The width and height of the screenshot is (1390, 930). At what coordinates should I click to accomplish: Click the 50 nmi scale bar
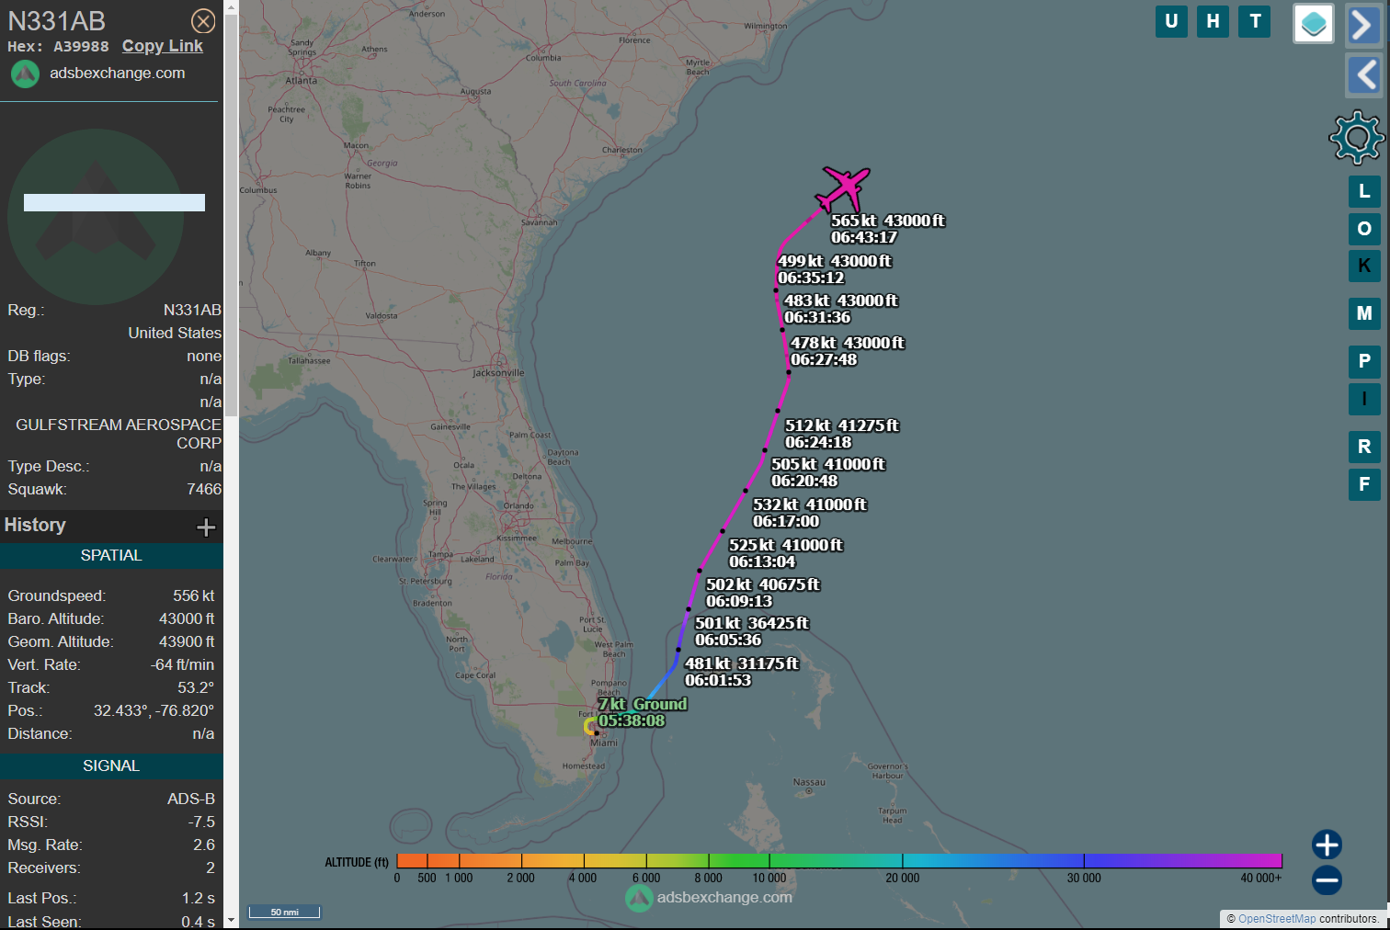[x=285, y=912]
